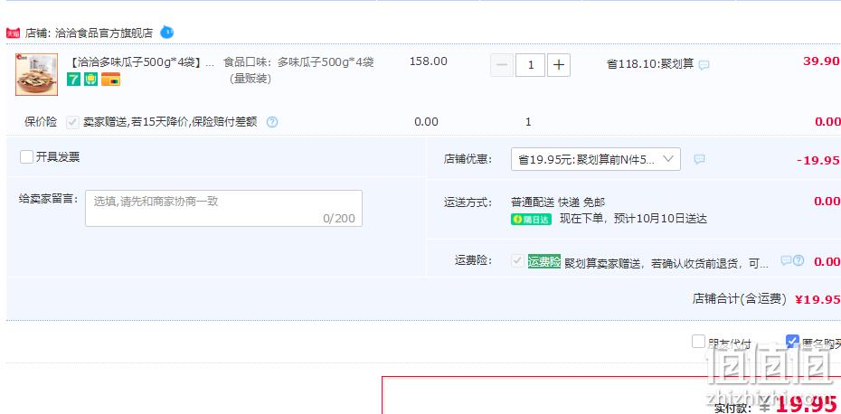Click the store name 洽洽食品官方旗舰店
This screenshot has width=841, height=414.
pyautogui.click(x=104, y=33)
